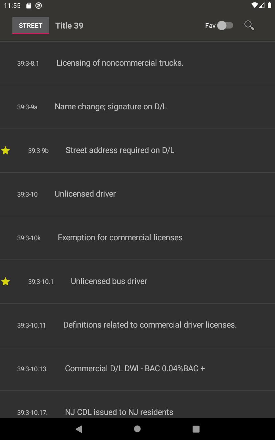This screenshot has width=275, height=440.
Task: Toggle the Fav switch on
Action: click(225, 25)
